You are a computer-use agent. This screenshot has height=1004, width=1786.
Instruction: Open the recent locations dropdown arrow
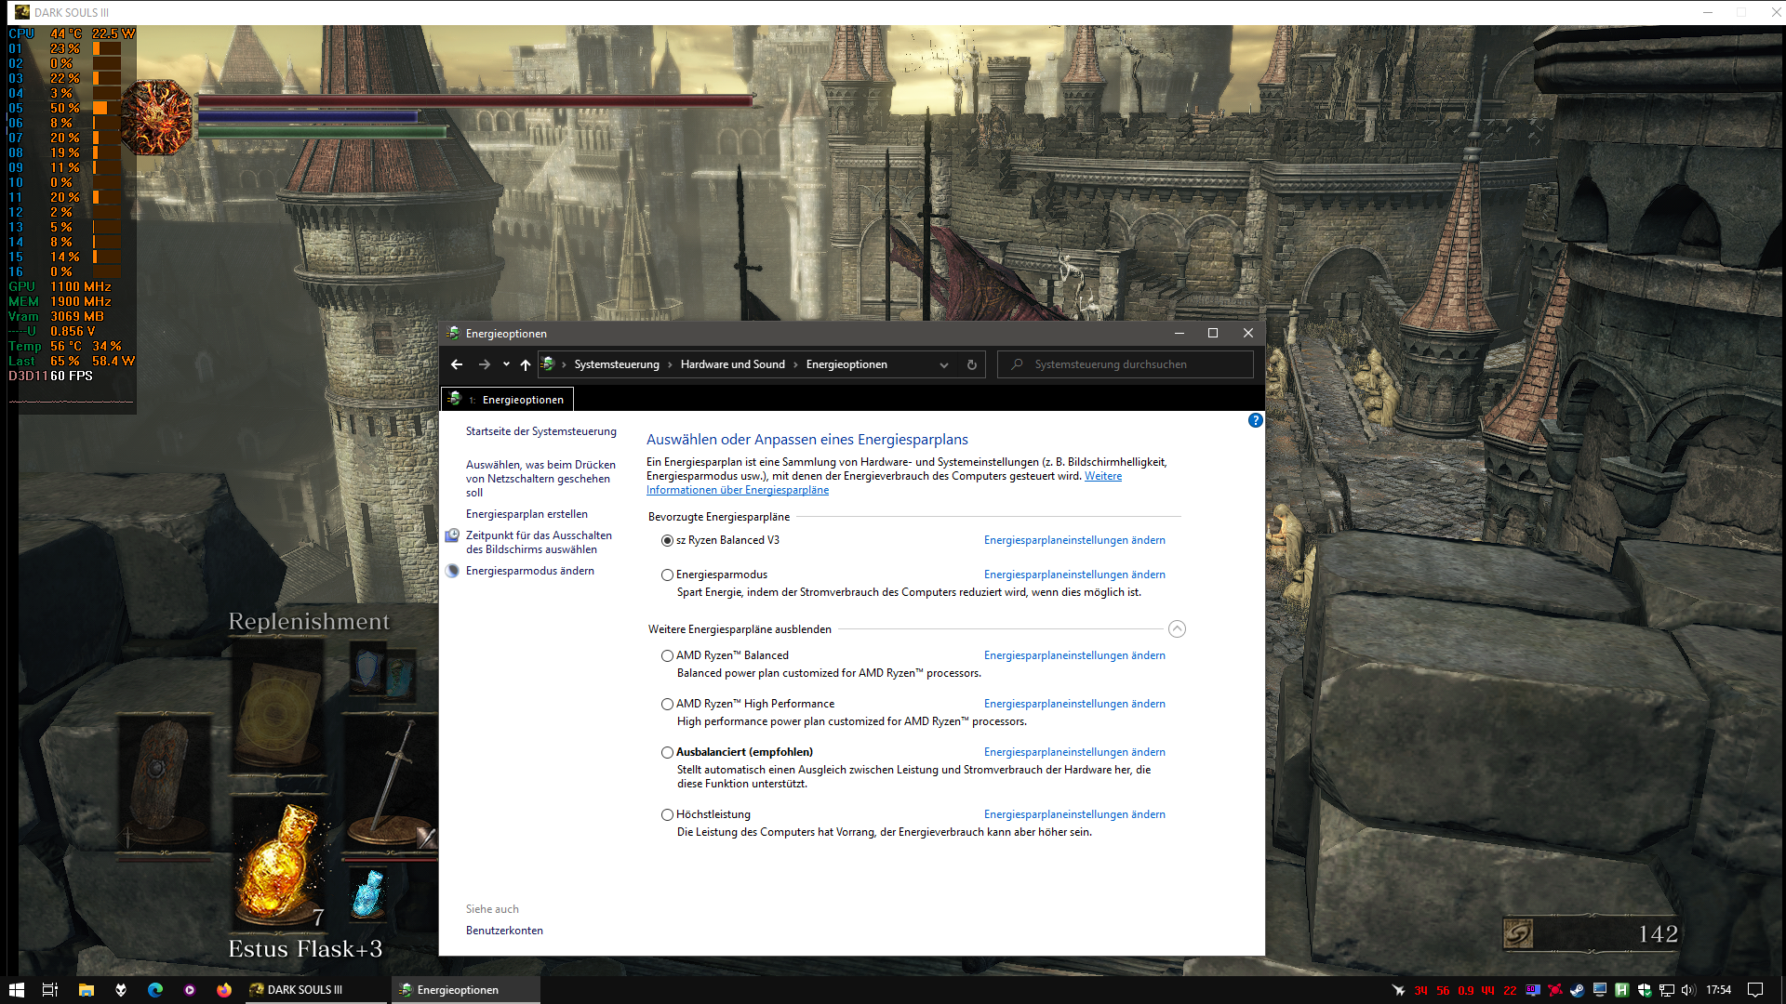pos(506,364)
